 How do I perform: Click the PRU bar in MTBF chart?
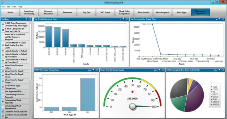88,94
